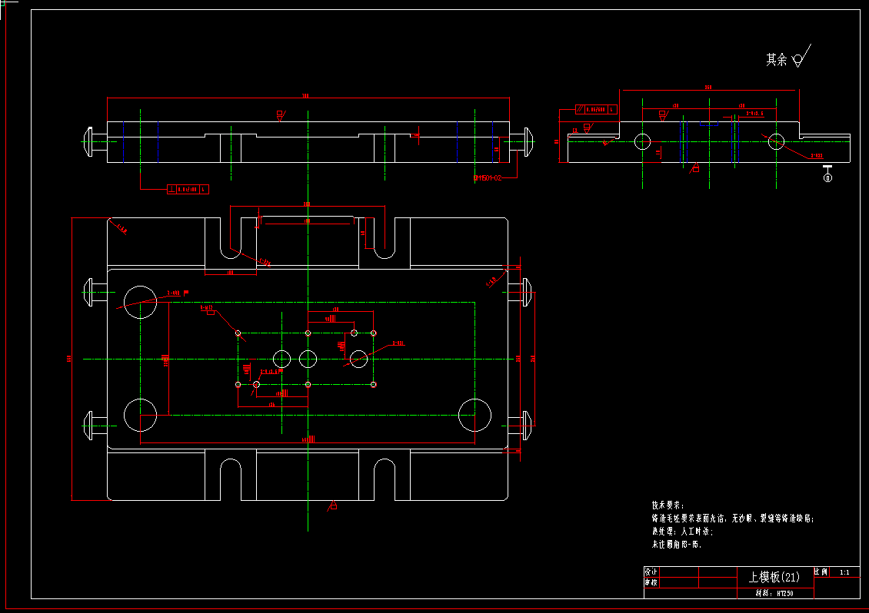Image resolution: width=869 pixels, height=613 pixels.
Task: Click the bottom-right U-shaped slot in plan view
Action: [385, 479]
